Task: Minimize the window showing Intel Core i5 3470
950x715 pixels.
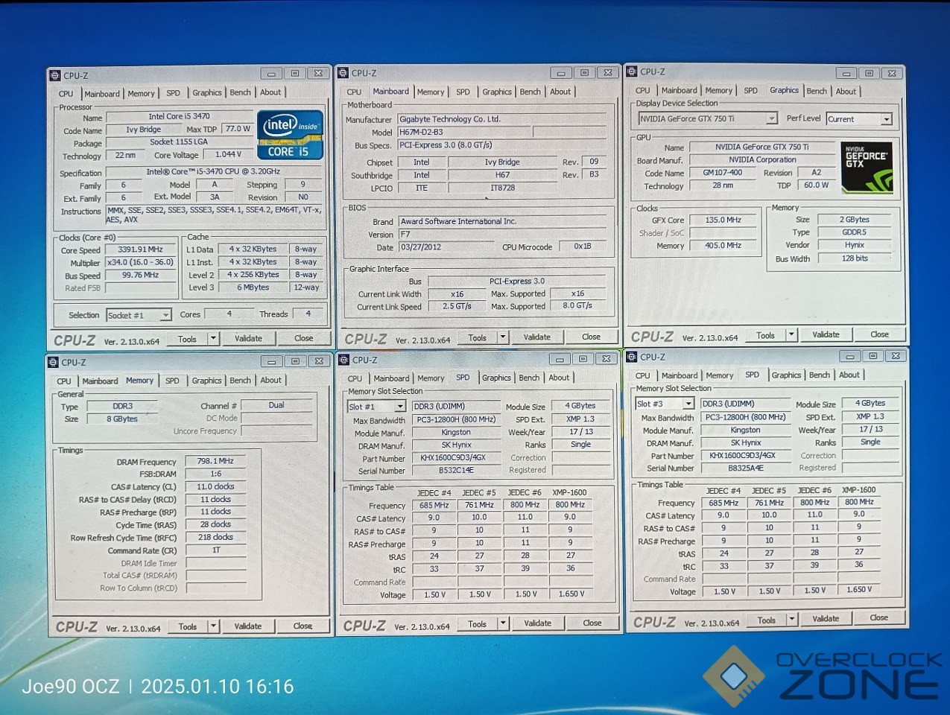Action: (271, 74)
